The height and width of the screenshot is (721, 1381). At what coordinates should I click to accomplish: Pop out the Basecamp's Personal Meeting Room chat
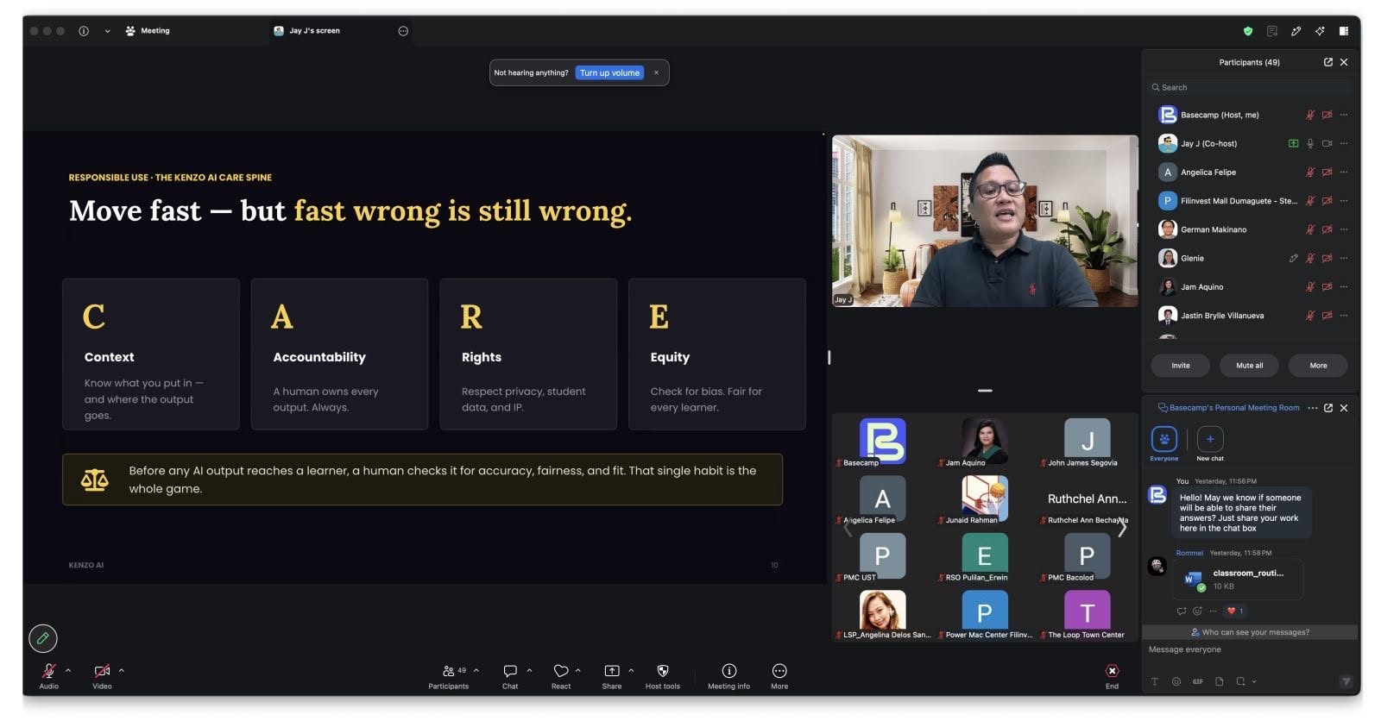pos(1328,408)
